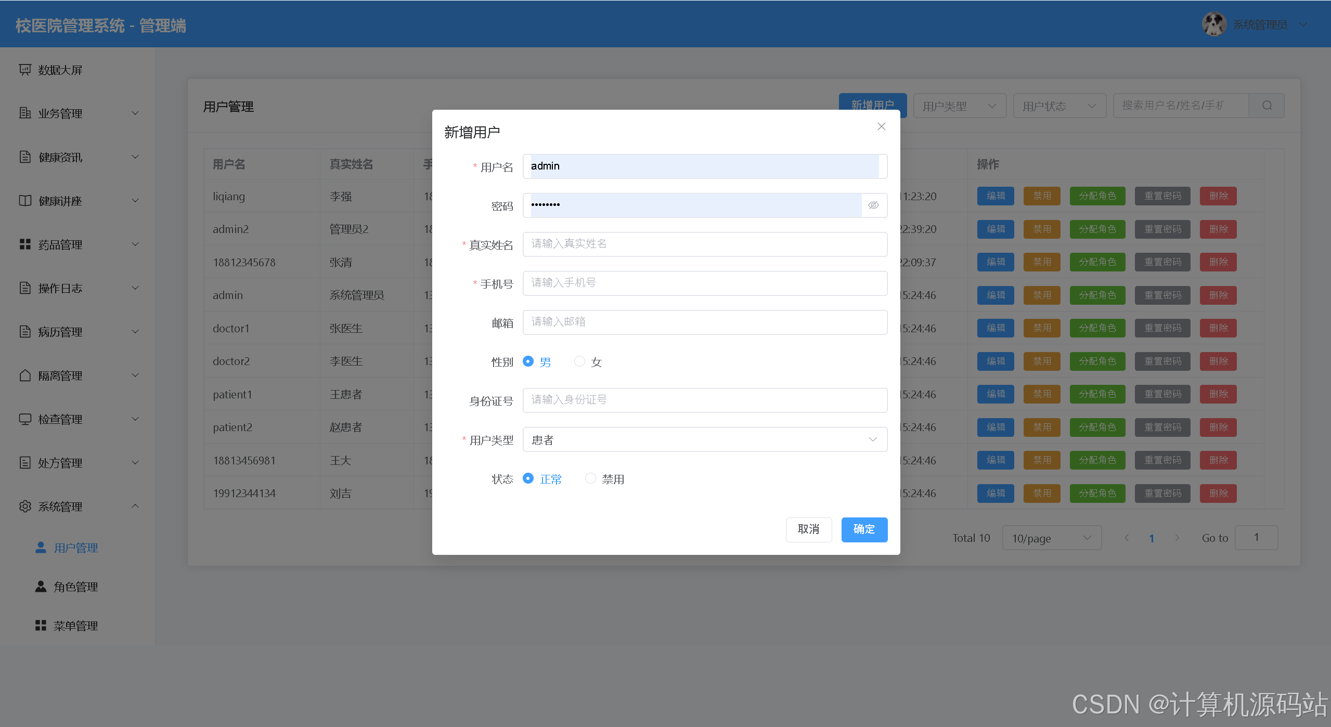Click the 用户名 input with admin

point(705,166)
